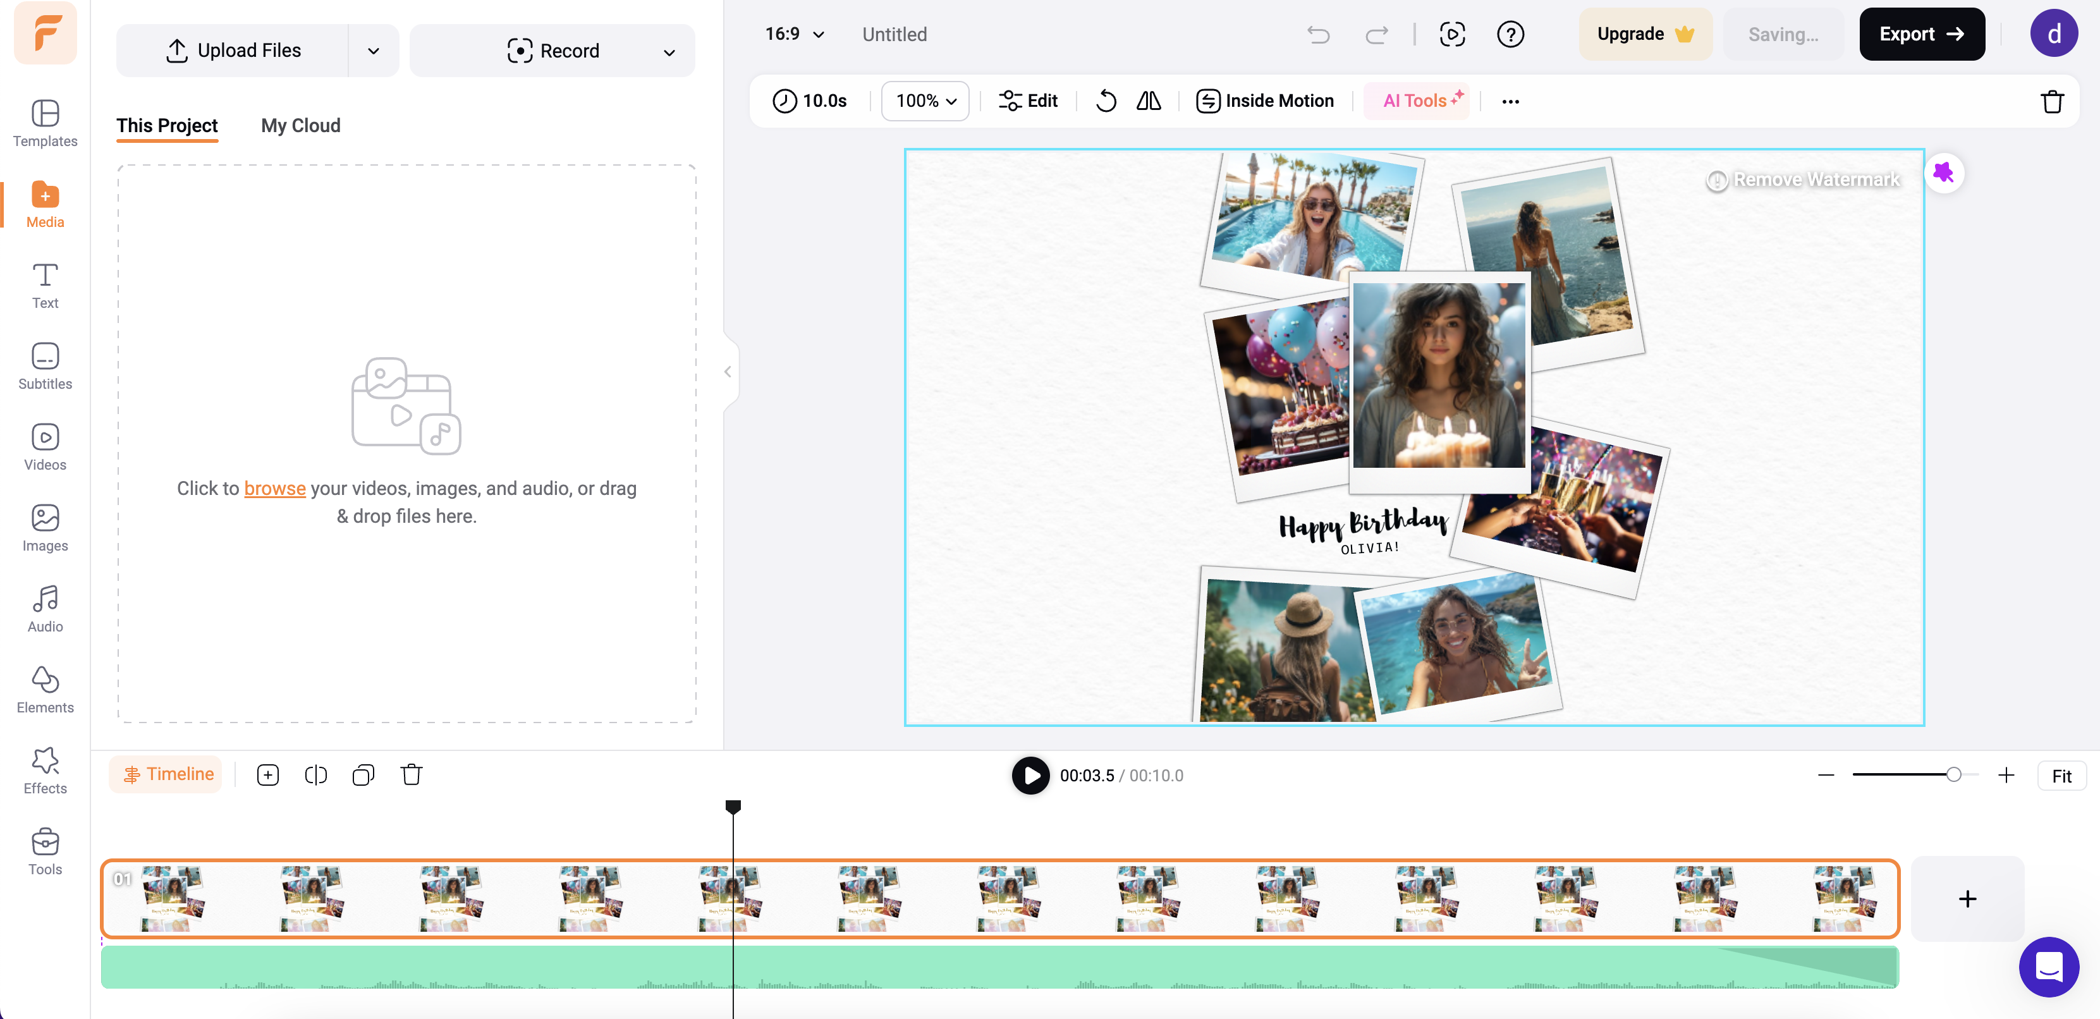The height and width of the screenshot is (1019, 2100).
Task: Play the video preview
Action: [x=1030, y=775]
